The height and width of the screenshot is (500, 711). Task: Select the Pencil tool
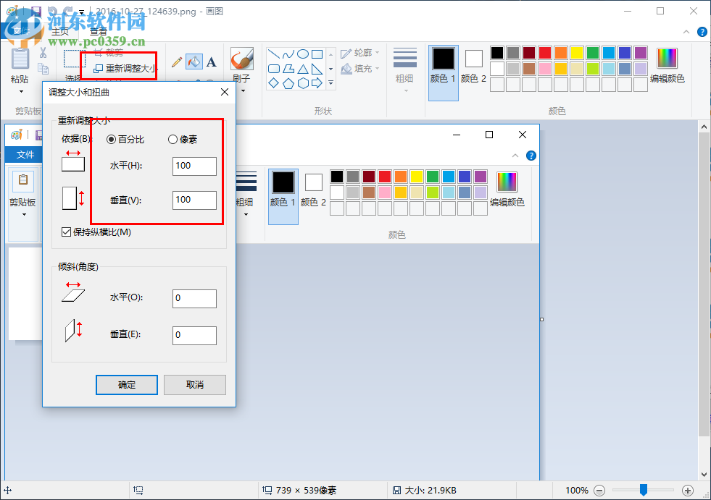pyautogui.click(x=177, y=62)
